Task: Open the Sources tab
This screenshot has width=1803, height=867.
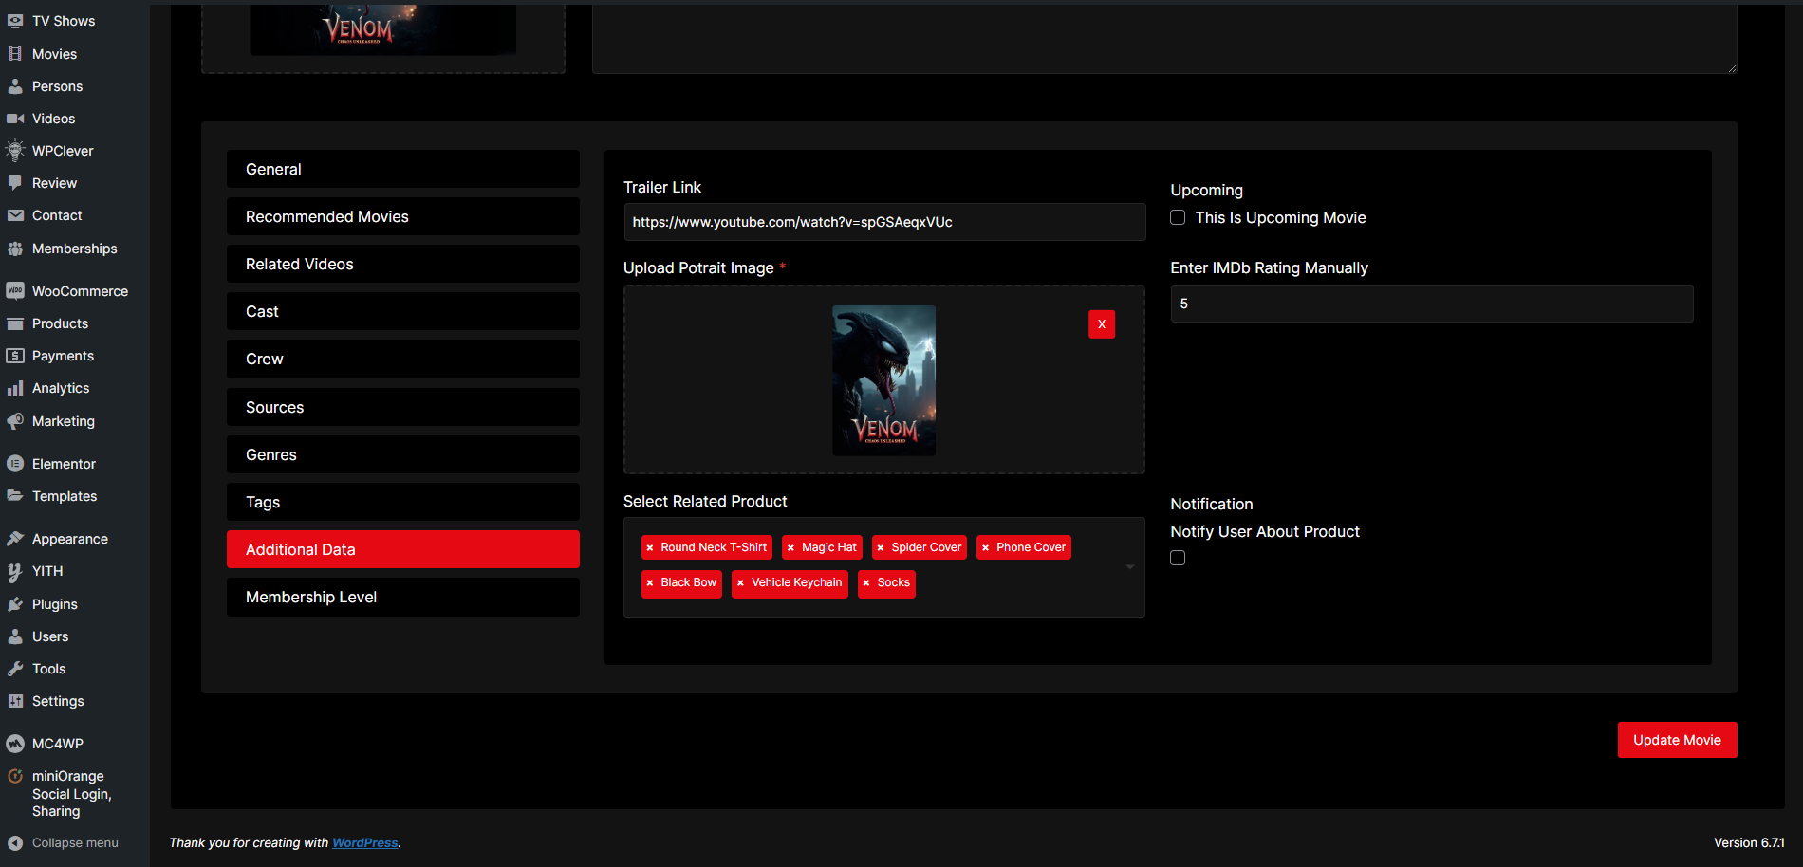Action: (403, 407)
